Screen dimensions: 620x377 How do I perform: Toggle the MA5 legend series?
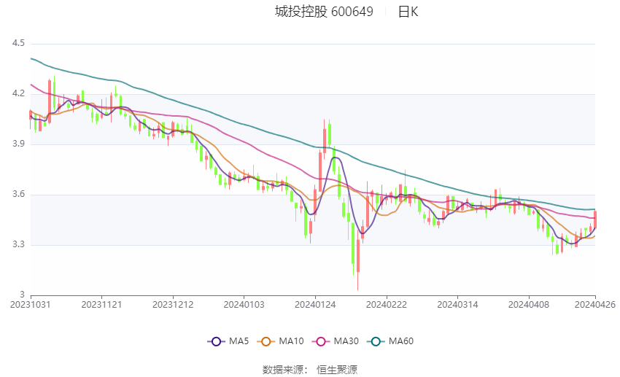tap(228, 341)
